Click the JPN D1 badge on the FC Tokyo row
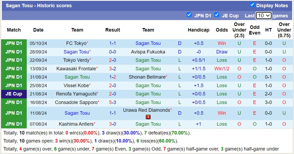Image resolution: width=294 pixels, height=154 pixels. (x=14, y=43)
